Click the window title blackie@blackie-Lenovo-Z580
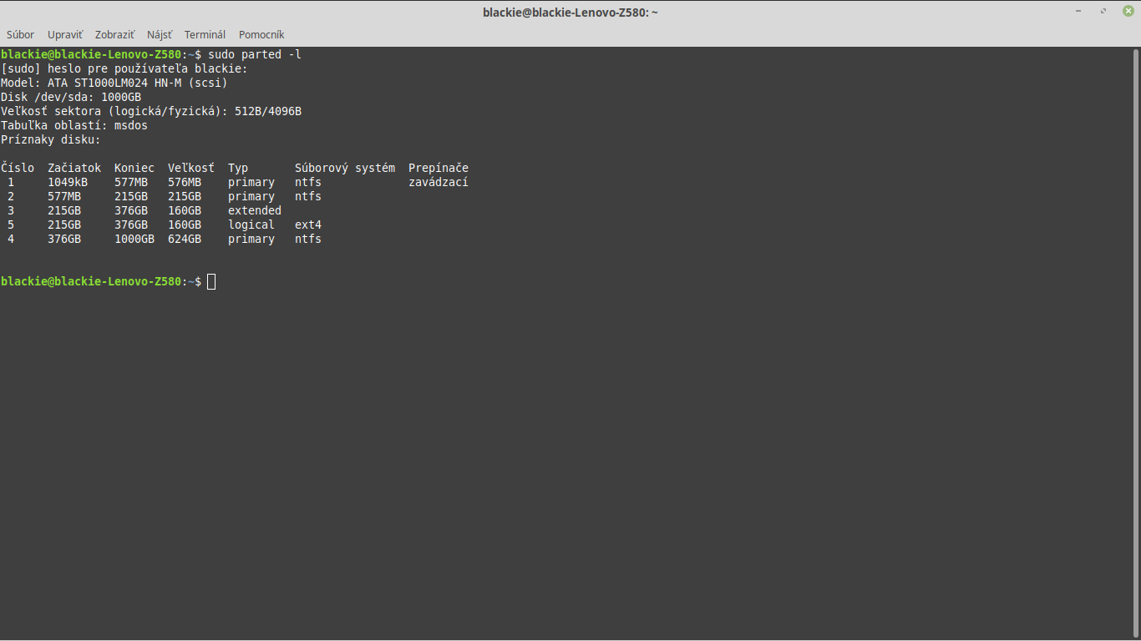Screen dimensions: 1141x641 coord(570,12)
